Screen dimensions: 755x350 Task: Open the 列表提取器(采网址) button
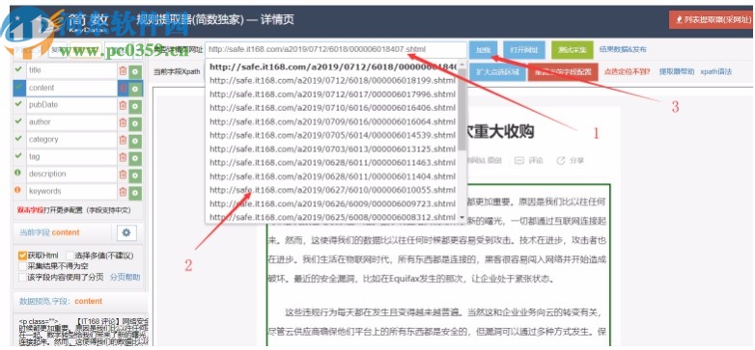point(711,19)
